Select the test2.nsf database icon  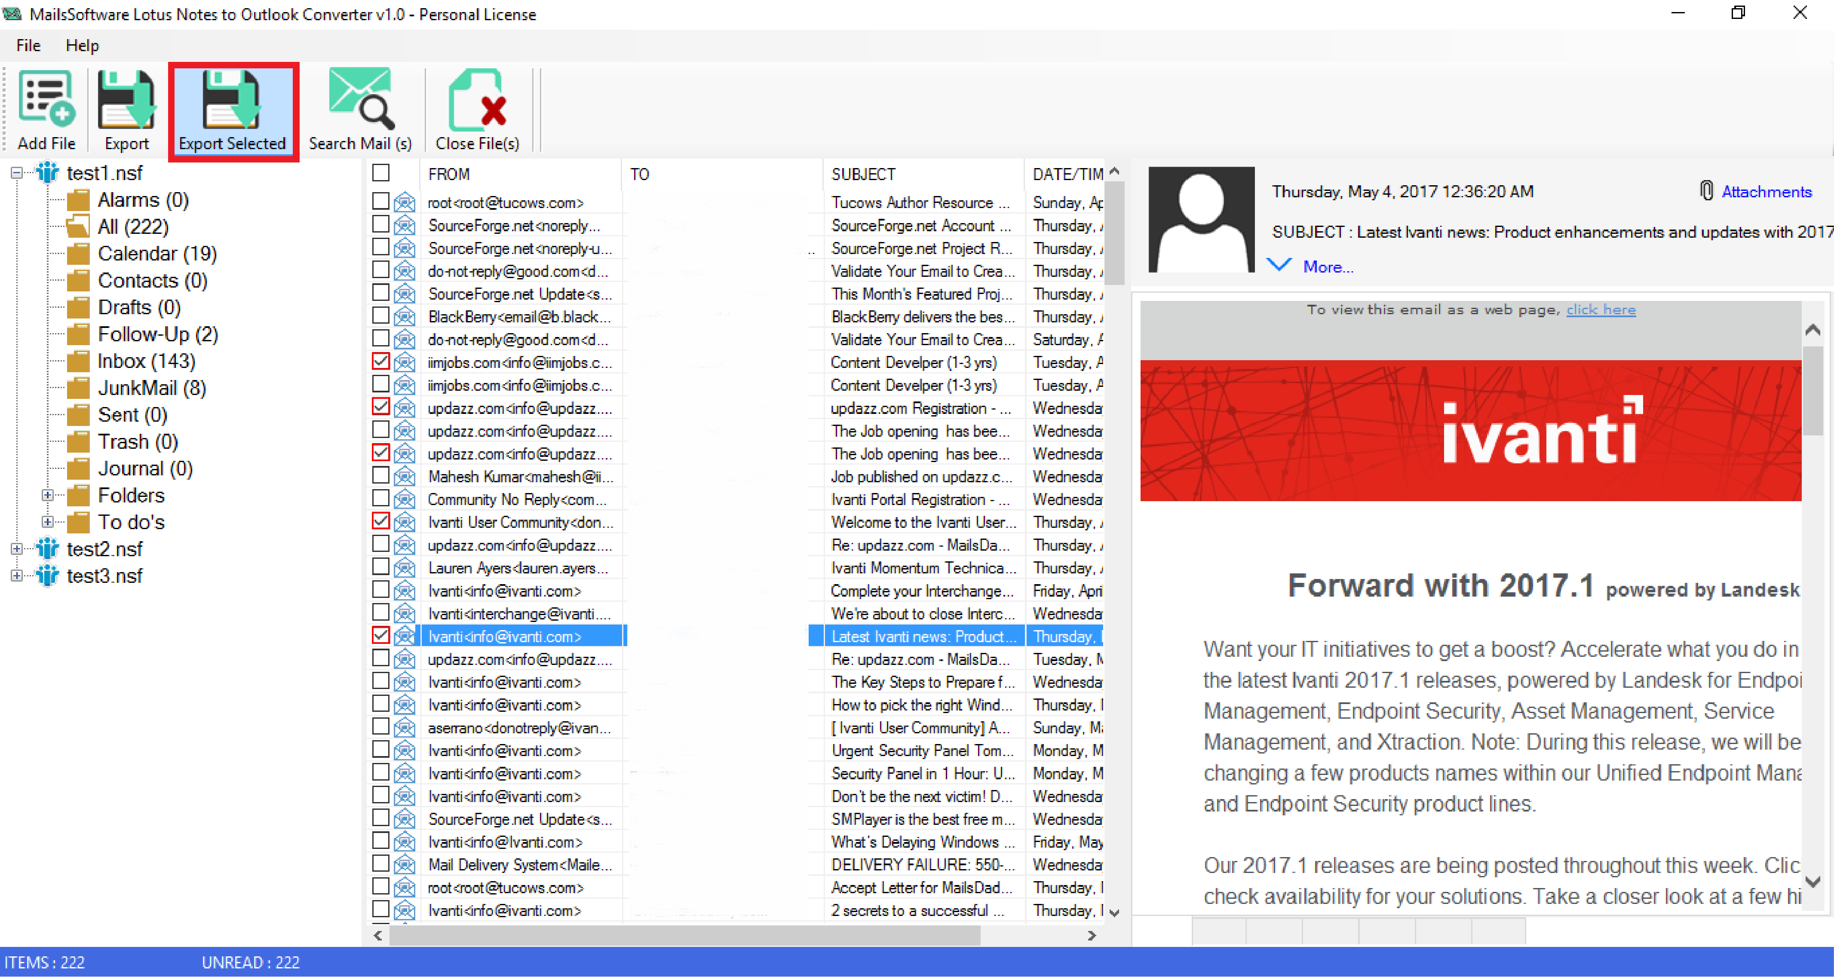(x=48, y=548)
